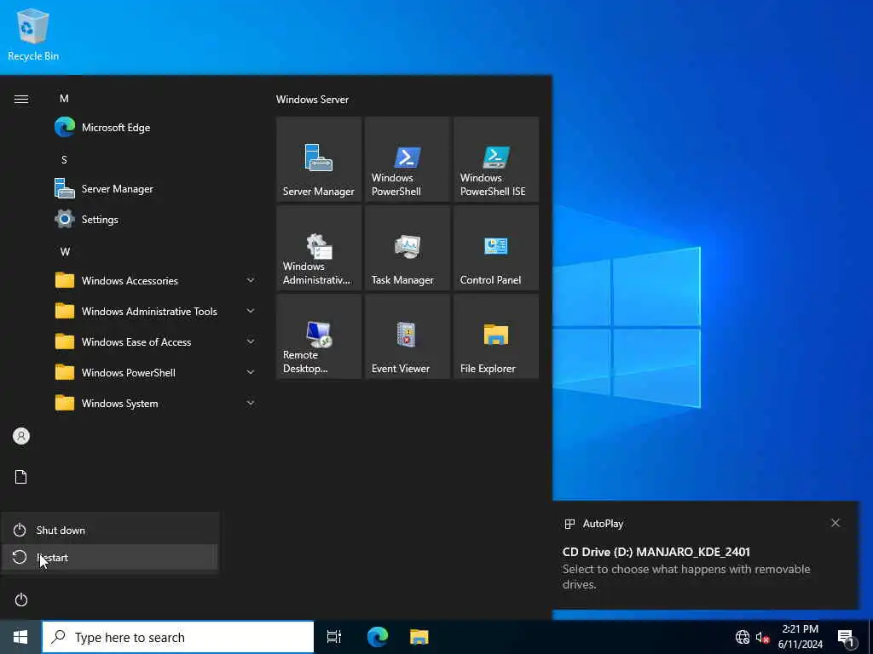Expand the Windows Accessories folder chevron
The height and width of the screenshot is (654, 873).
point(251,280)
